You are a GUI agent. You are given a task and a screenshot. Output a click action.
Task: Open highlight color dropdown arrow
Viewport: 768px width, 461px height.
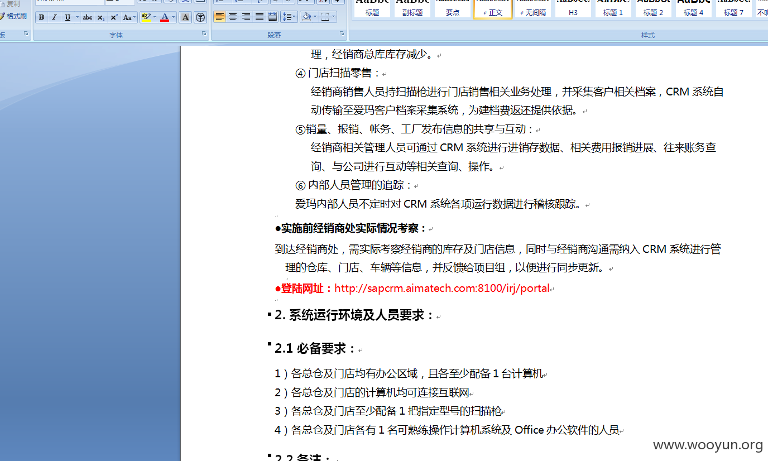coord(155,17)
